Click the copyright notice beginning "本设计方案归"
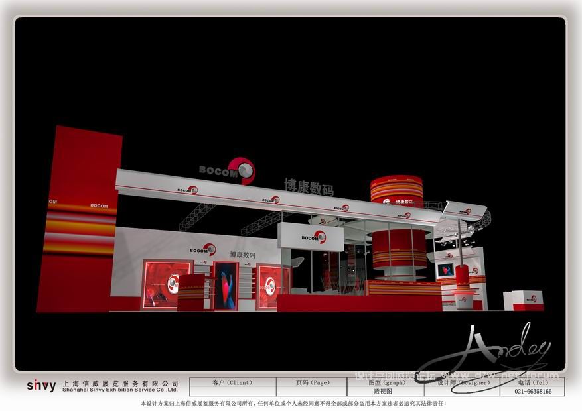The image size is (582, 411). pyautogui.click(x=293, y=403)
